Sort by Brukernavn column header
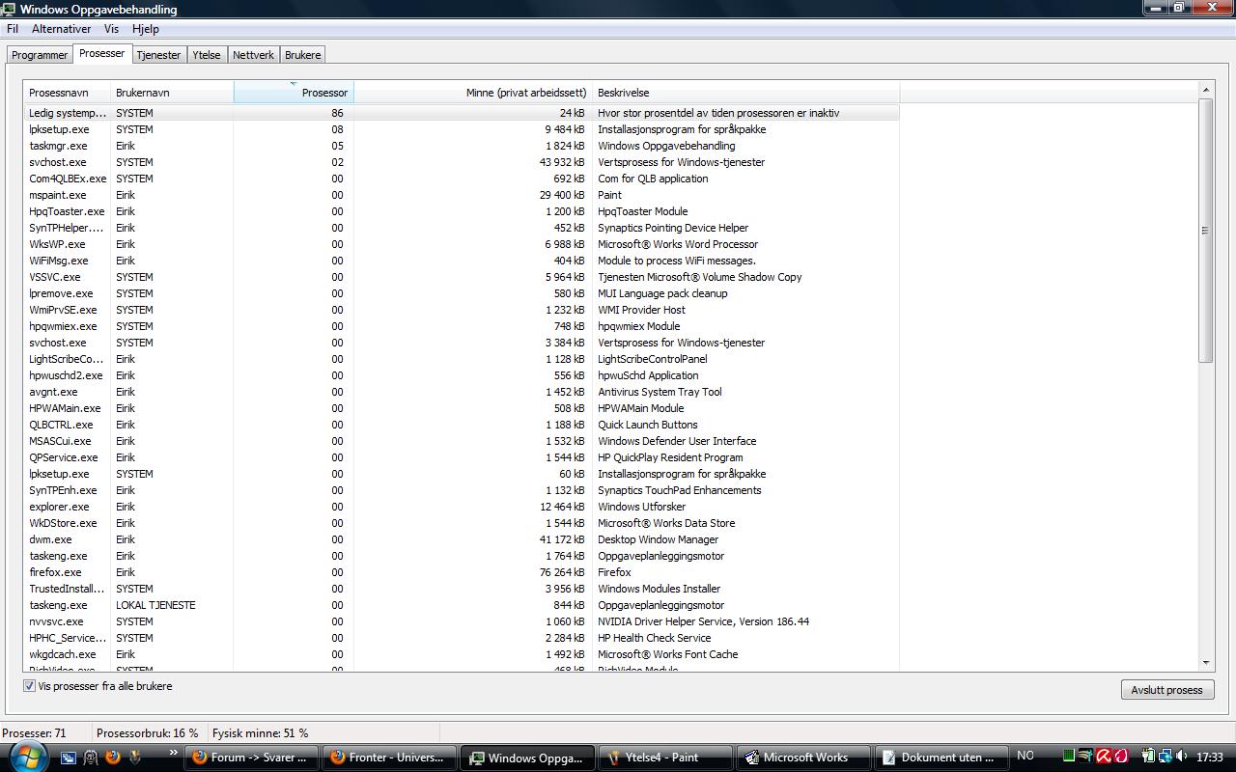Screen dimensions: 1236x772 point(172,93)
